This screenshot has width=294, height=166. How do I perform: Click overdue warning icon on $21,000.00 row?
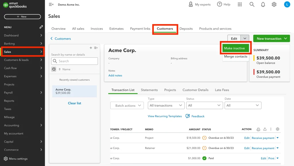[204, 148]
